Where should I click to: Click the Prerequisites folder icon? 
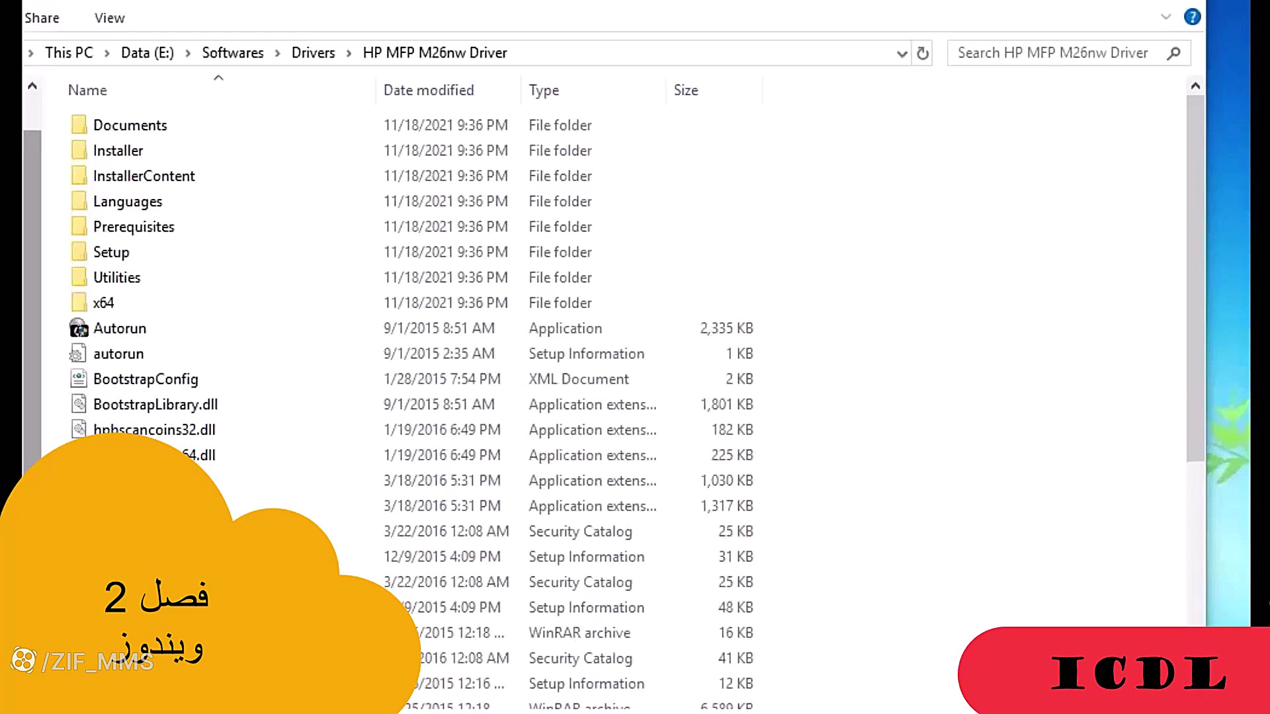point(79,227)
